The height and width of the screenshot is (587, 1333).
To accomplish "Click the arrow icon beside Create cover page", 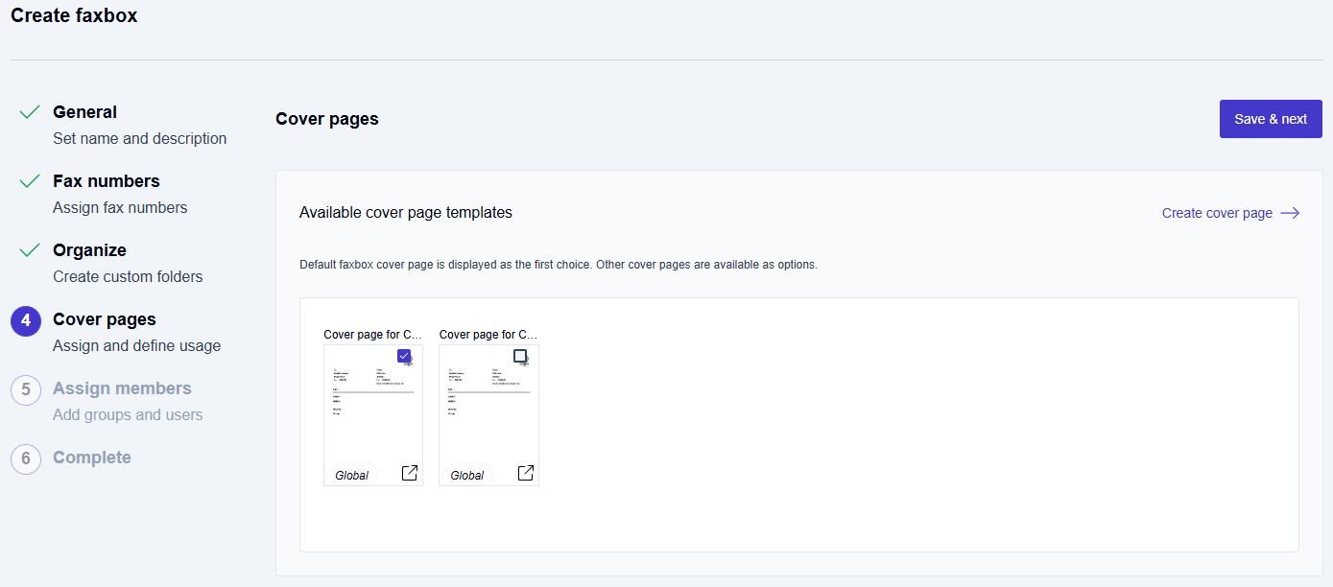I will (x=1290, y=213).
